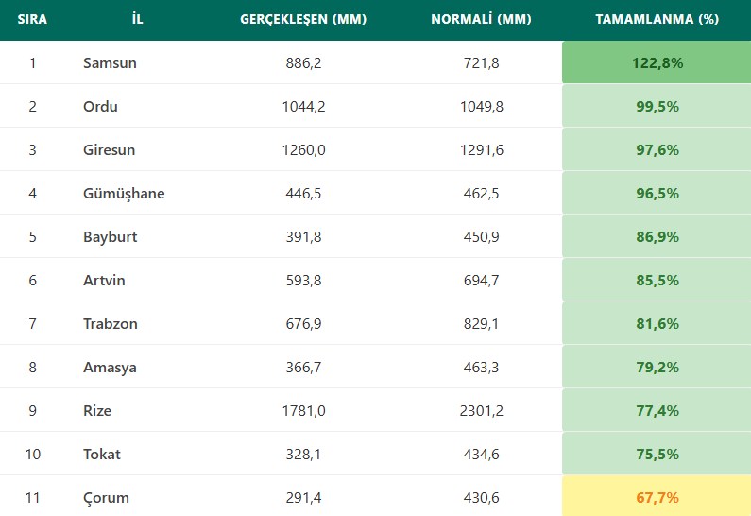Click the 366,7 actual rainfall value
This screenshot has height=516, width=751.
click(303, 368)
